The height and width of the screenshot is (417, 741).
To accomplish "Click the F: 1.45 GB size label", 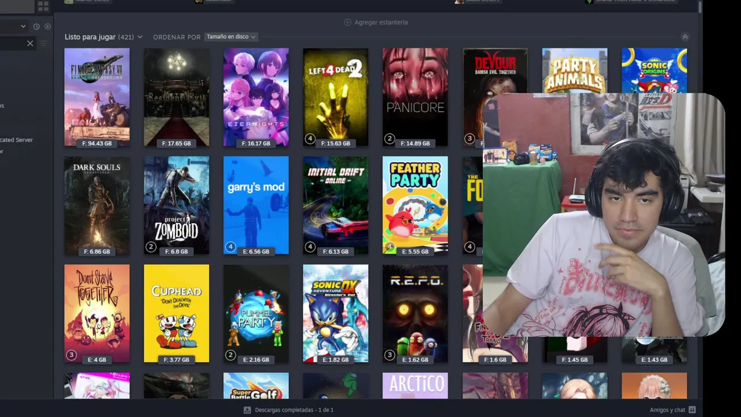I will (x=574, y=360).
